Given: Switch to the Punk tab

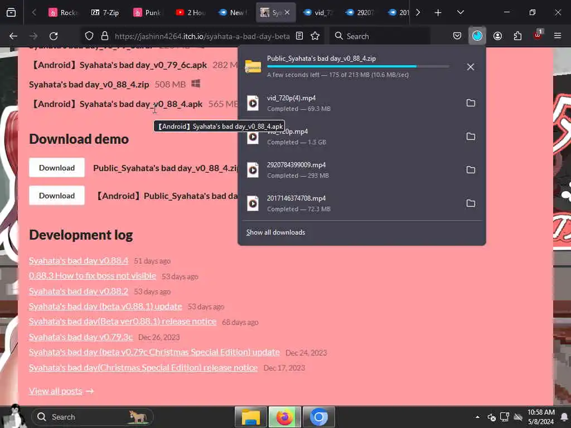Looking at the screenshot, I should click(x=148, y=13).
